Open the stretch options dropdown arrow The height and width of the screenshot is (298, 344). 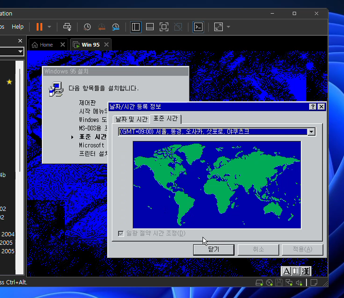tap(228, 27)
